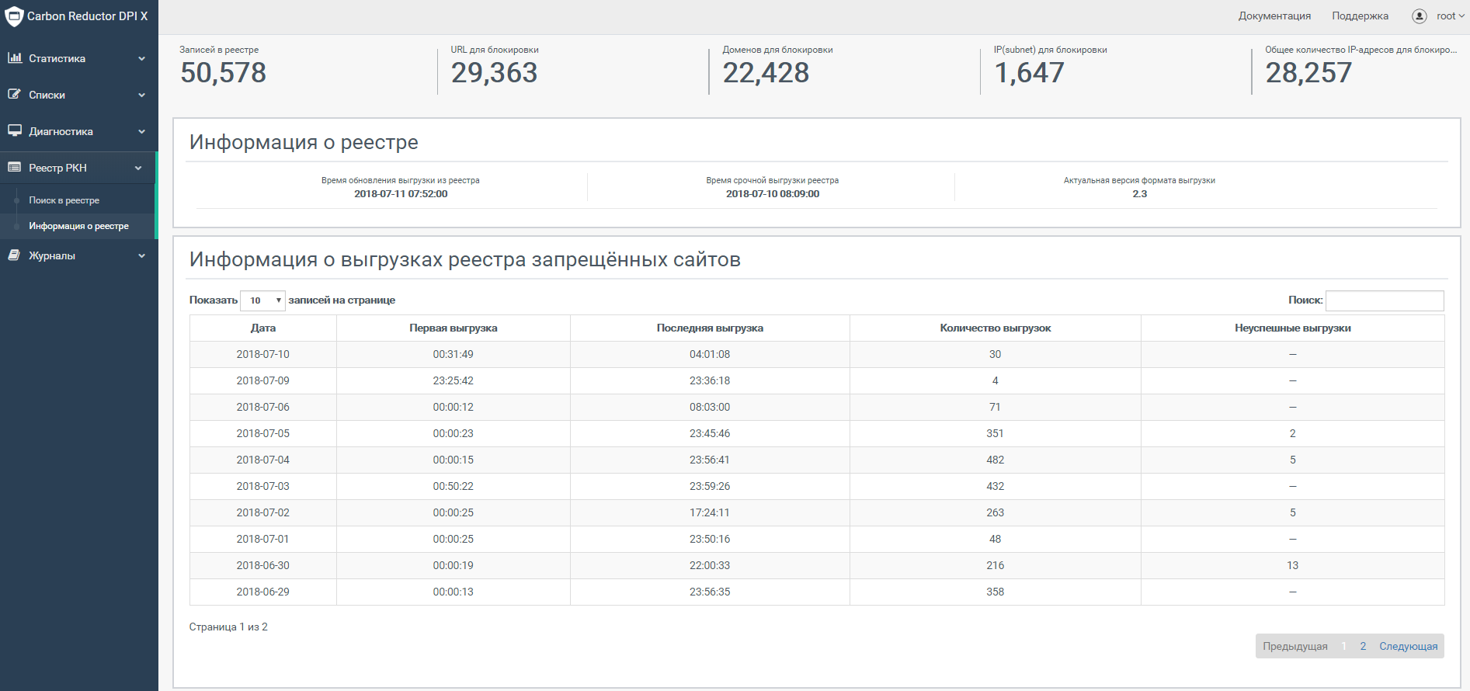Viewport: 1470px width, 691px height.
Task: Click the 29,363 URL blocking counter
Action: (495, 73)
